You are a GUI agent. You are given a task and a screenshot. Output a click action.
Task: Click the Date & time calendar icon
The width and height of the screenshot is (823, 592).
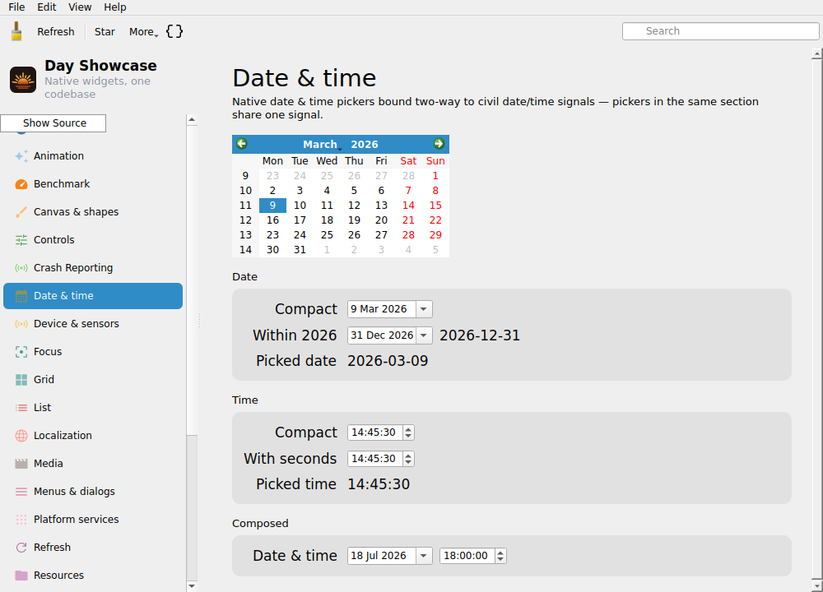click(x=21, y=296)
